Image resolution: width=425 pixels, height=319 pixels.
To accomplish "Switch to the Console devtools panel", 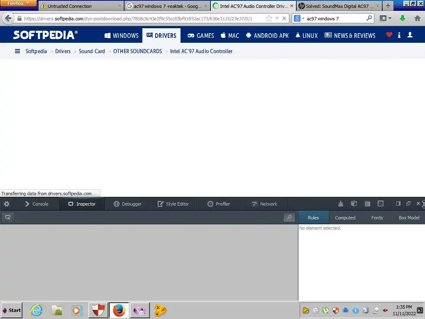I will pyautogui.click(x=37, y=204).
